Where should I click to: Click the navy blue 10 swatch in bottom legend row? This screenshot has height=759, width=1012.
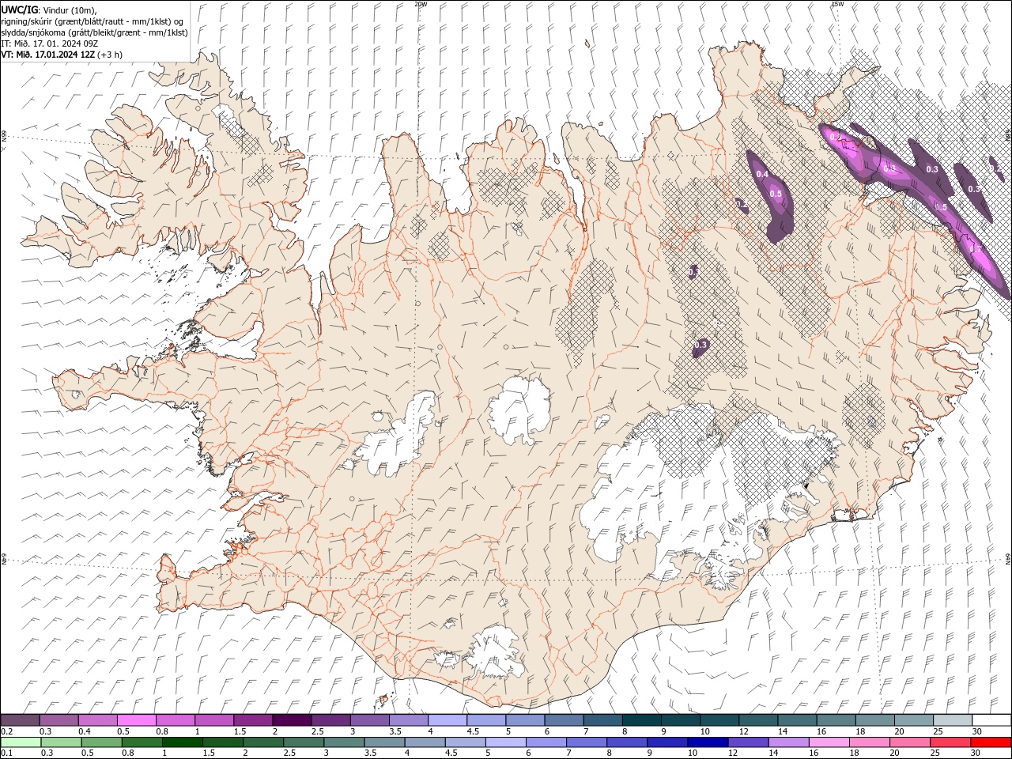tap(707, 742)
